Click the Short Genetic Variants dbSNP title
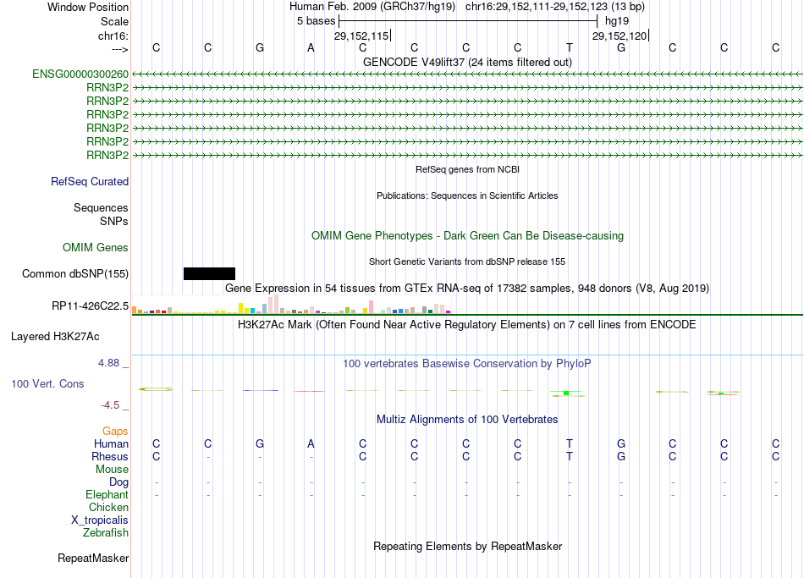Screen dimensions: 804x578 click(468, 261)
